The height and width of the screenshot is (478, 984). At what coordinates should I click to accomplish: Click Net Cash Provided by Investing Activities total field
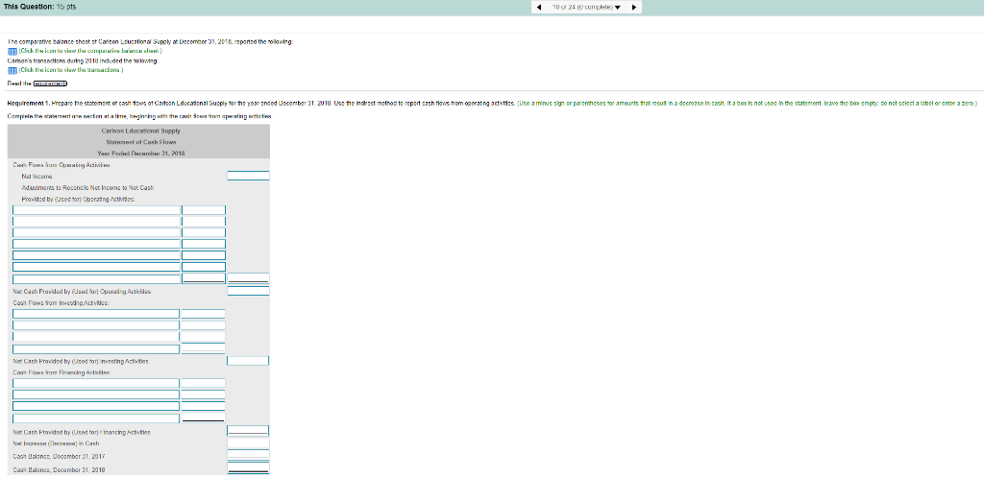point(248,361)
